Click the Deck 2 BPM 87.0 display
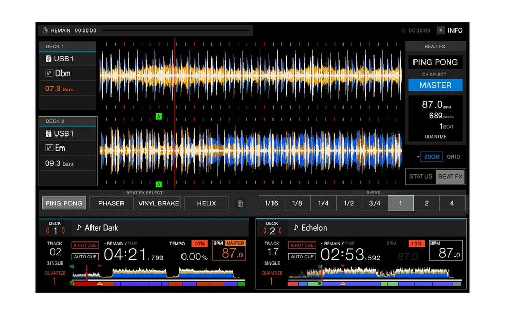Screen dimensions: 505x315 (446, 250)
